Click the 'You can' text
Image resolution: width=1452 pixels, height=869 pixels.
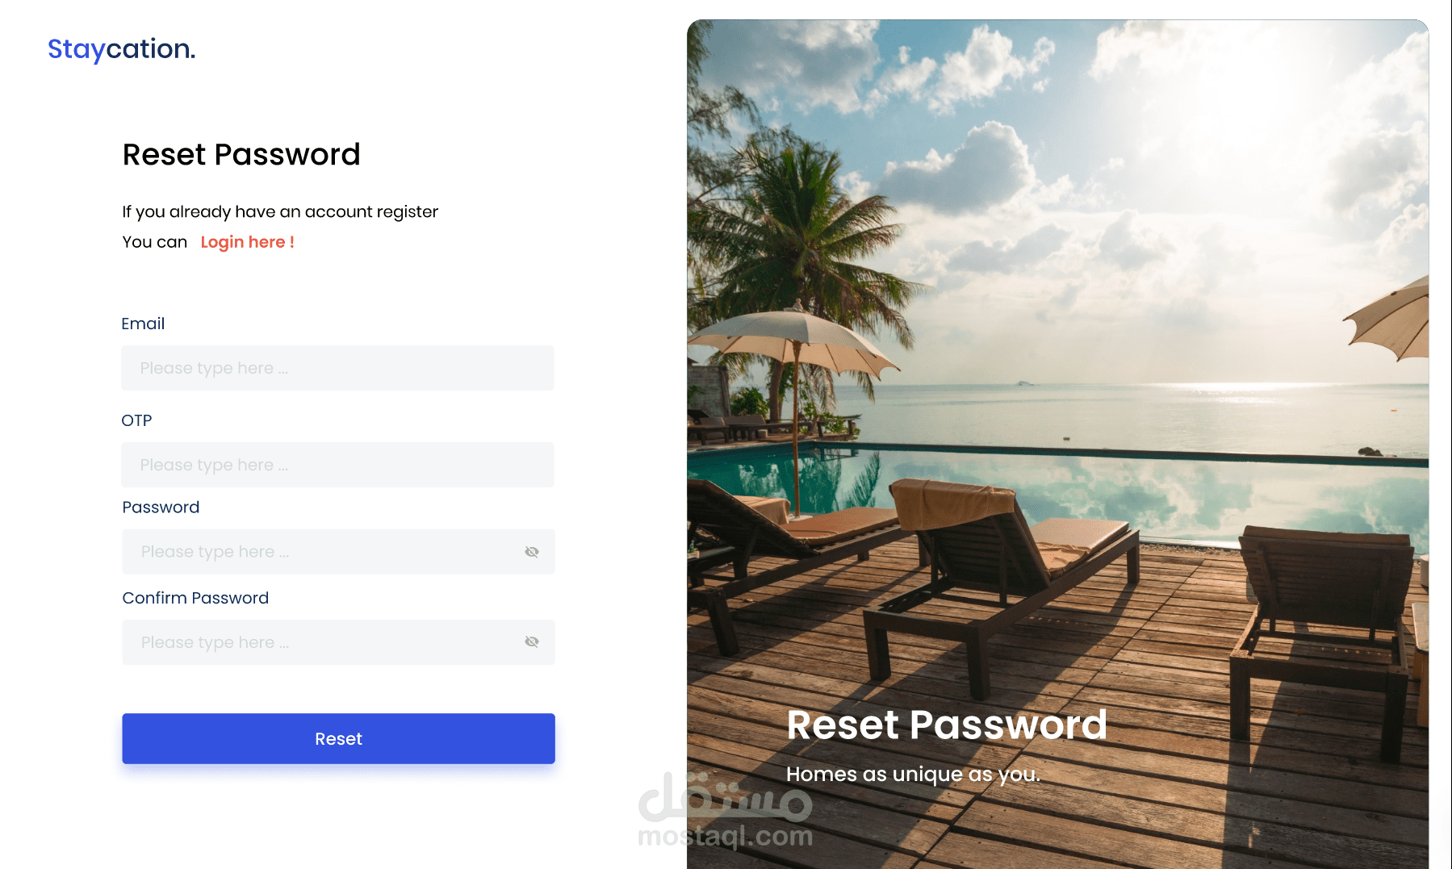click(x=155, y=242)
